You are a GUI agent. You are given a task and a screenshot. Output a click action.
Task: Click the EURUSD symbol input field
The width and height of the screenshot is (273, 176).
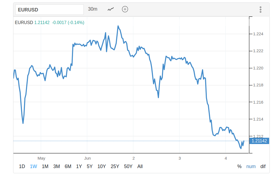click(49, 10)
